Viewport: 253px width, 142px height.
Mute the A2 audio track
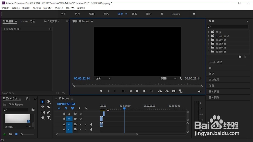coord(80,129)
